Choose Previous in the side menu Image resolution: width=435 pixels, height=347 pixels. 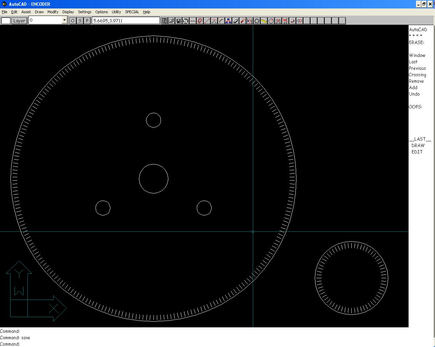[417, 68]
